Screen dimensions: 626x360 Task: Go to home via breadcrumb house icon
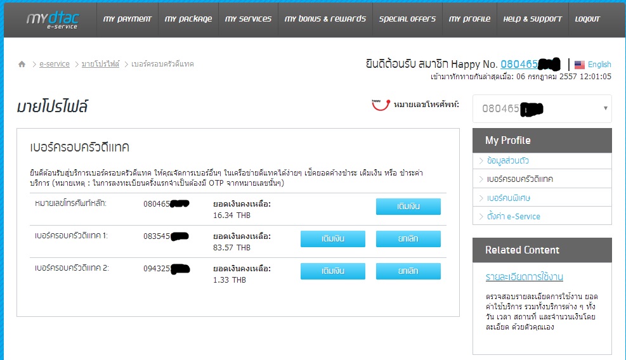[x=22, y=64]
